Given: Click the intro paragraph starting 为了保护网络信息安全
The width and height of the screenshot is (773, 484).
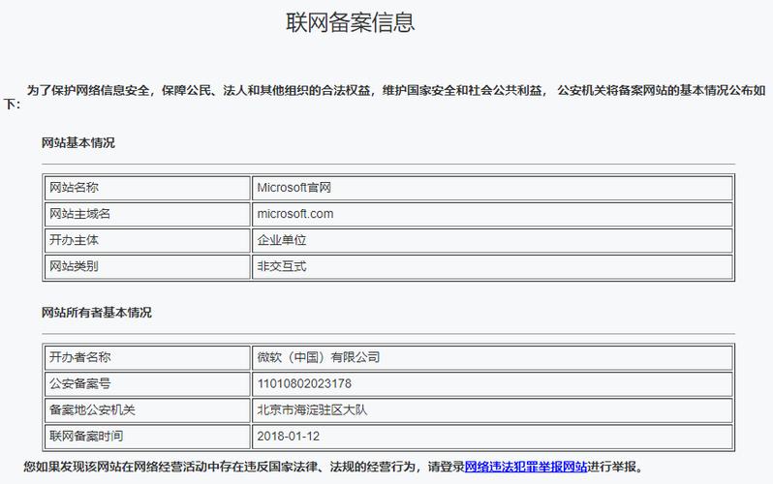Looking at the screenshot, I should tap(385, 97).
